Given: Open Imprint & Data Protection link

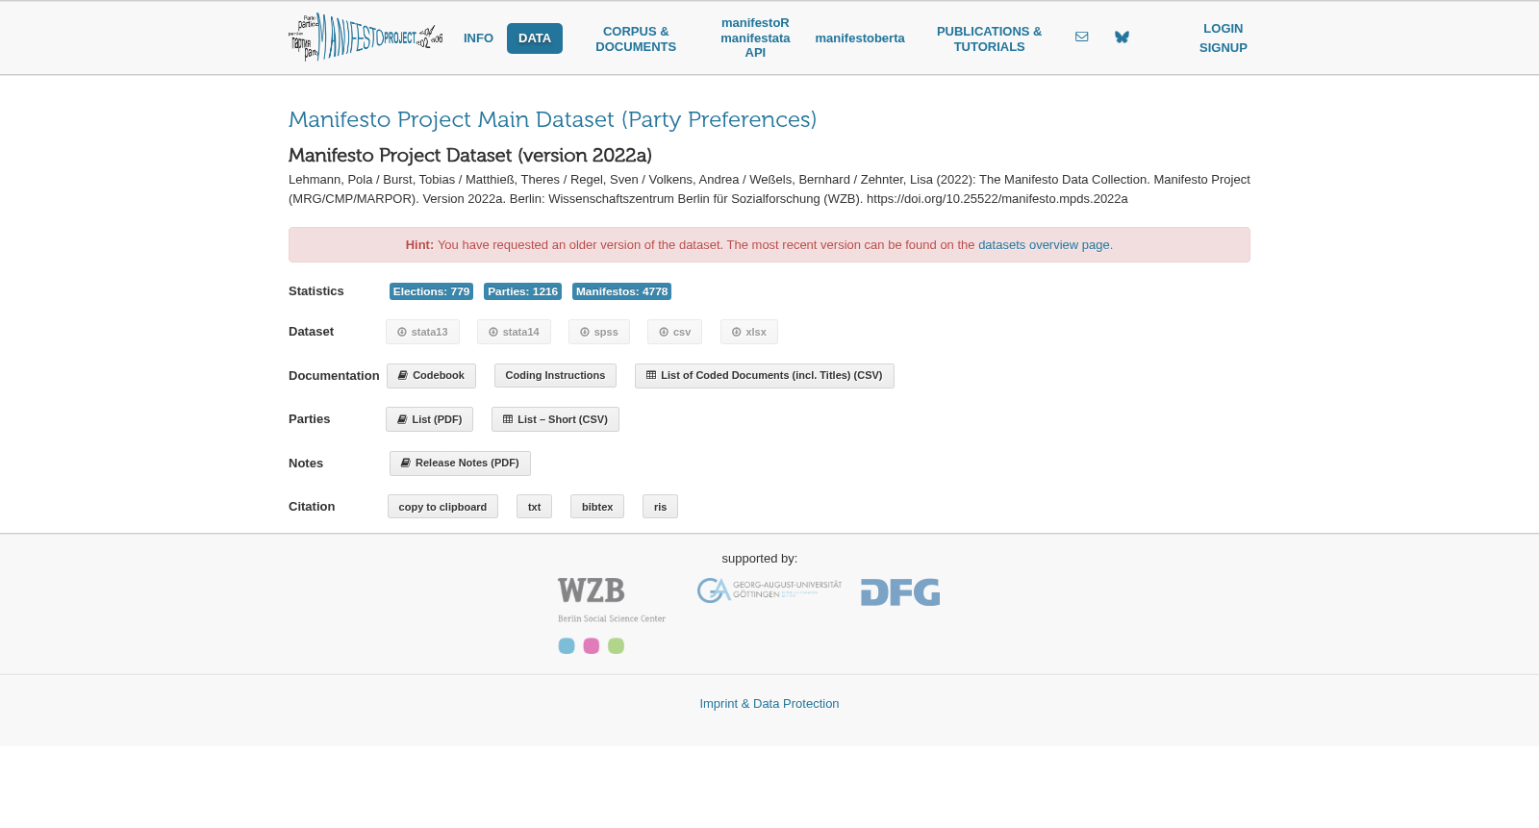Looking at the screenshot, I should point(769,704).
